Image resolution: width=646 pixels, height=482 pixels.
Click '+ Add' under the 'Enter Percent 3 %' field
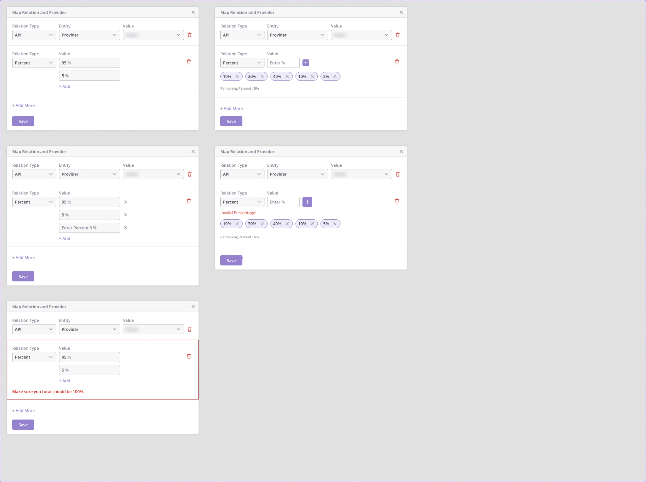64,239
